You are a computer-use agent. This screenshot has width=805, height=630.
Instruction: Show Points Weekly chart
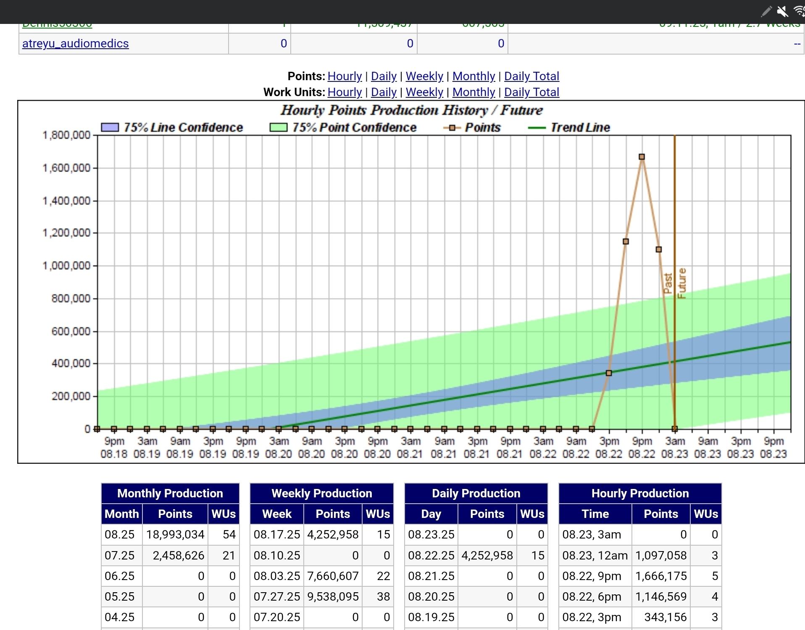tap(424, 76)
